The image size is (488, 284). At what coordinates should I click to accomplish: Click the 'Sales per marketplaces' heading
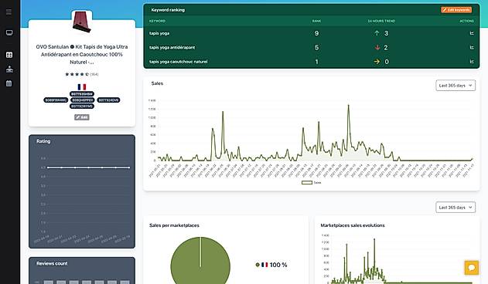174,225
